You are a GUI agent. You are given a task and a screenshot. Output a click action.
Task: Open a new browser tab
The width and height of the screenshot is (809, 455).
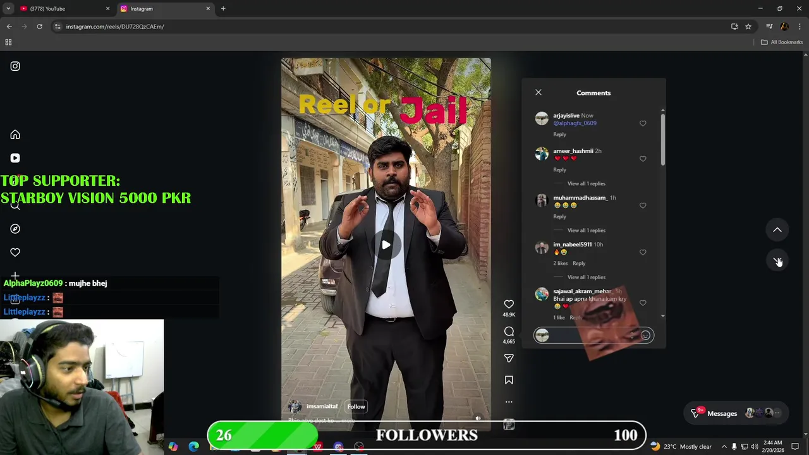[x=223, y=9]
